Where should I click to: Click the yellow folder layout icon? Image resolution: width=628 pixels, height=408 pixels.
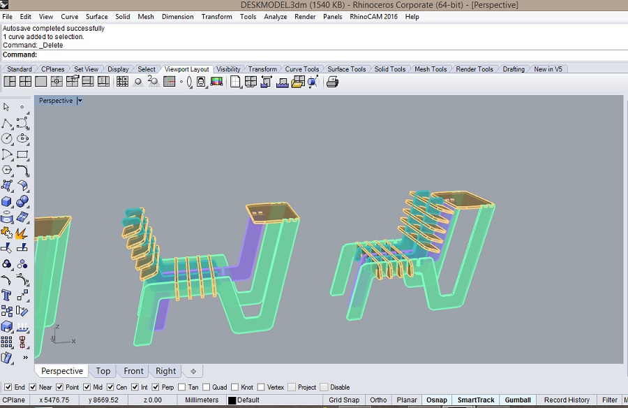297,82
